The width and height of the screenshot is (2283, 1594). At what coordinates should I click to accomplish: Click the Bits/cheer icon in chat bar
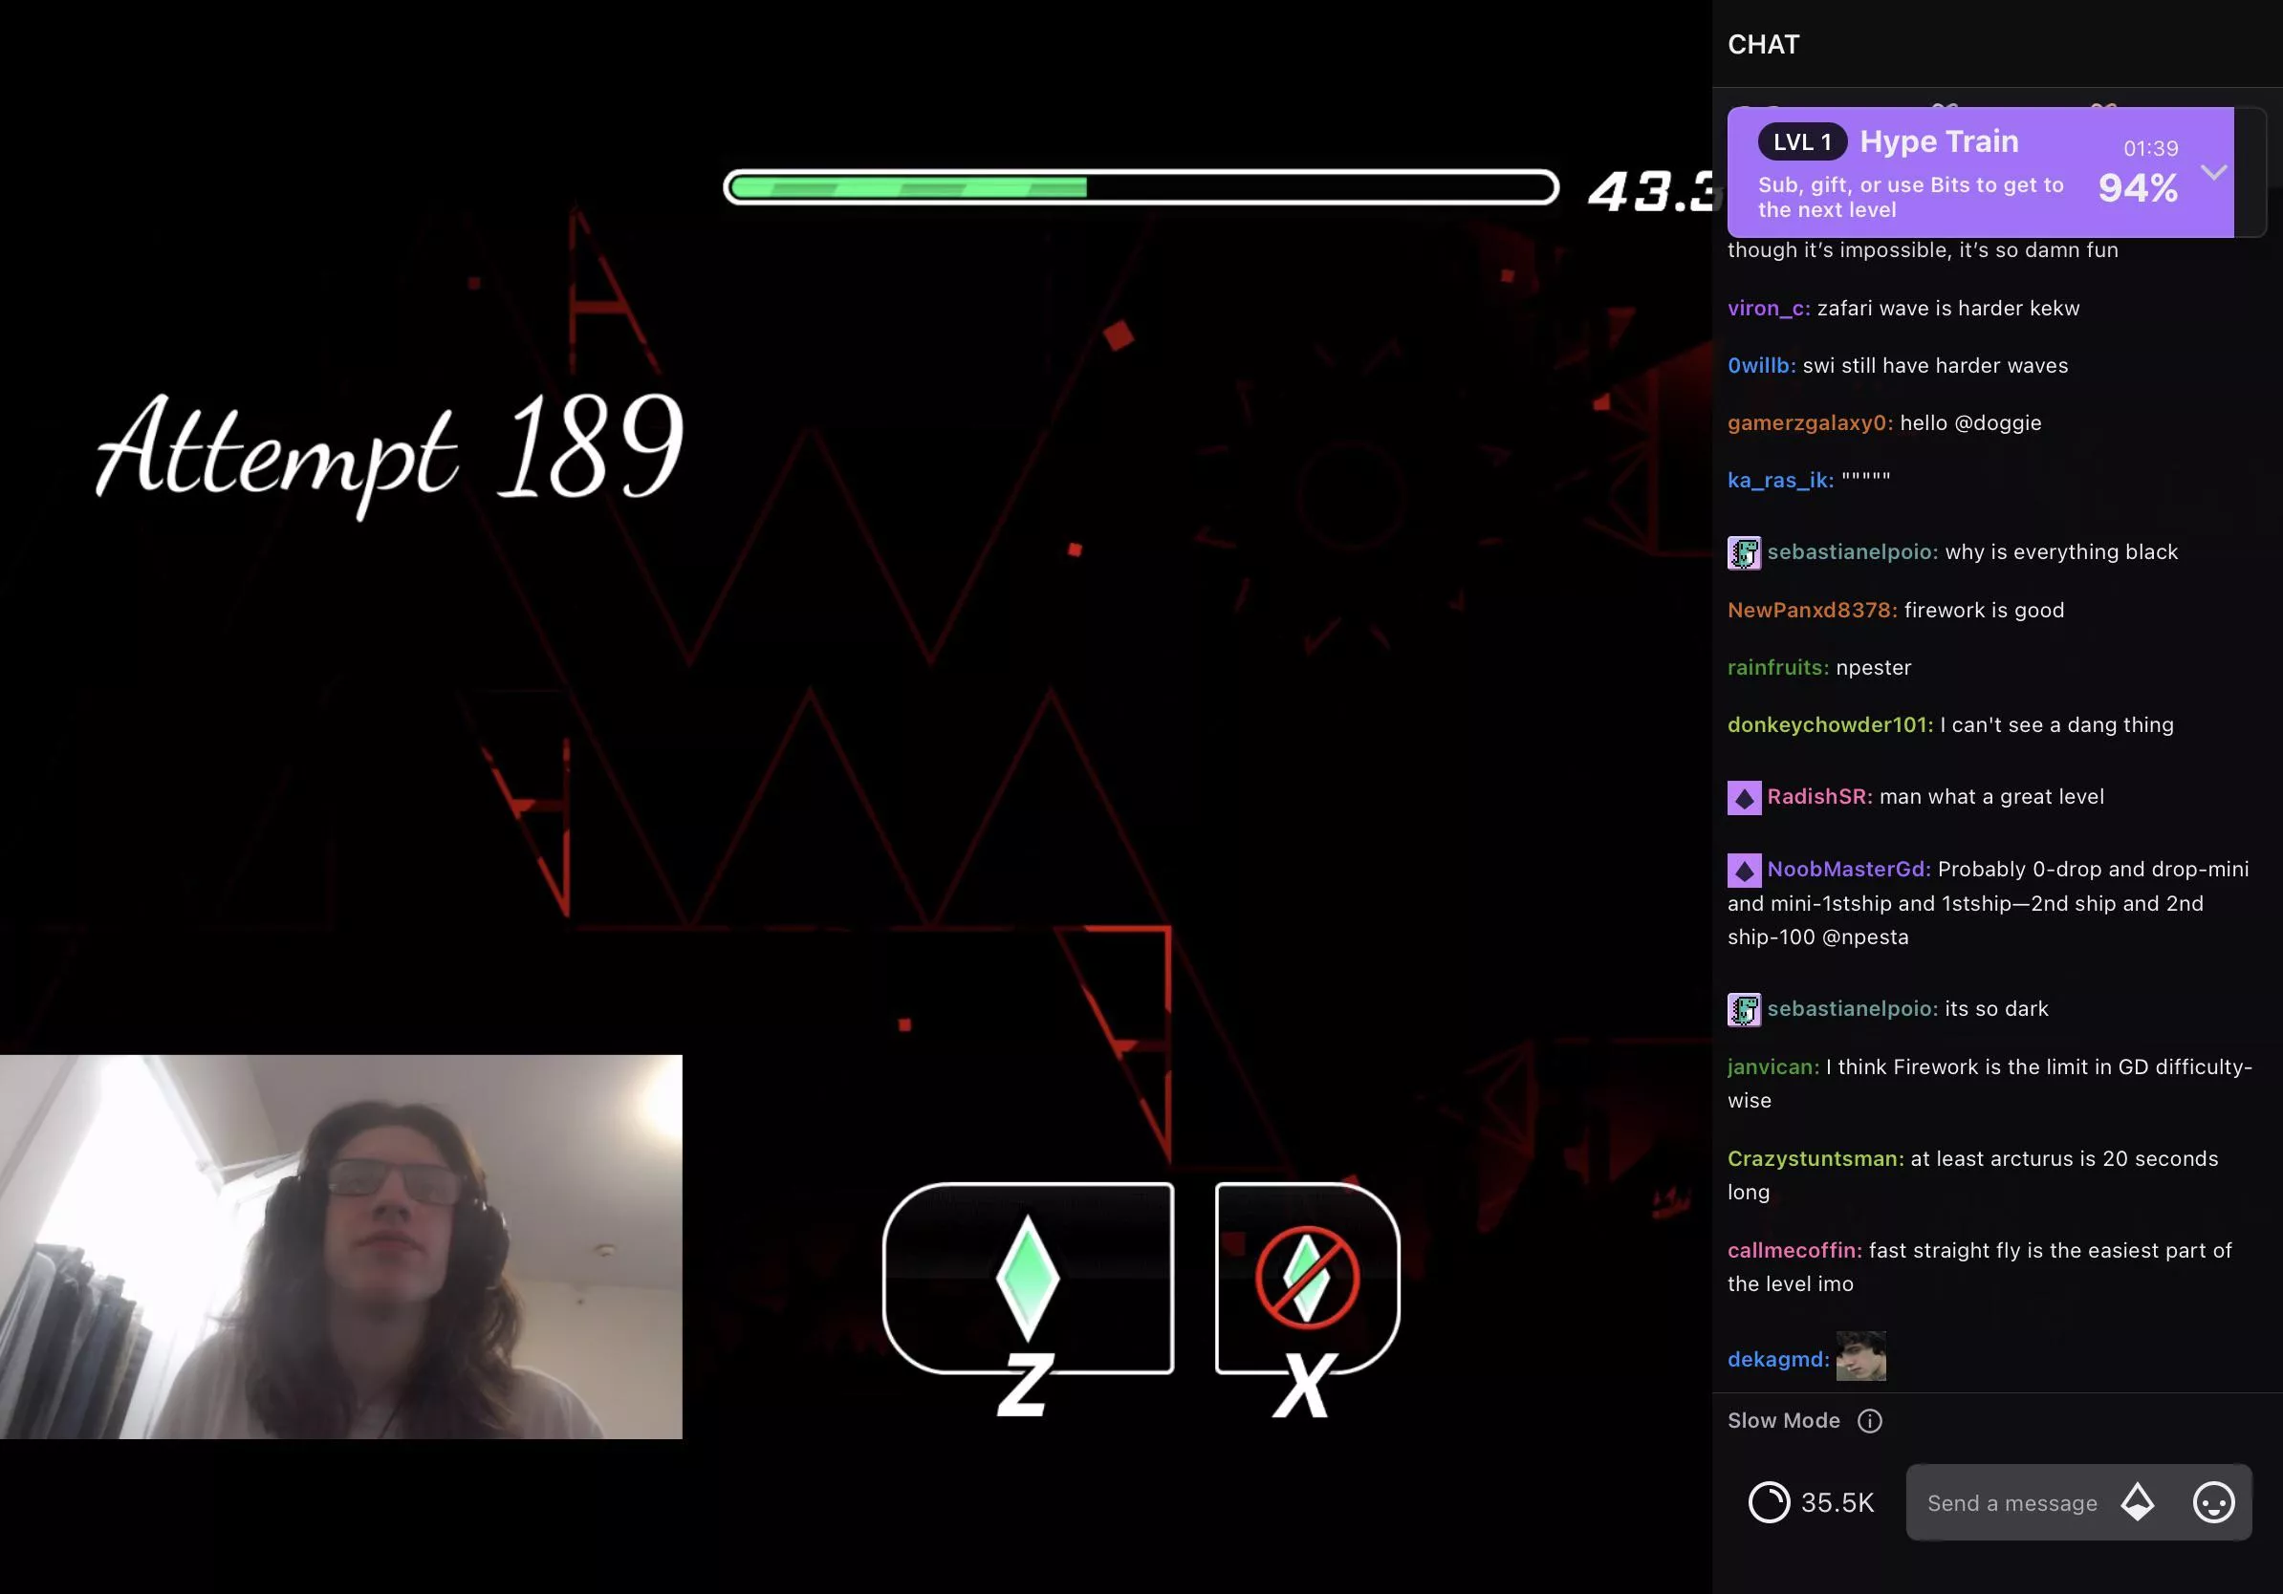[2139, 1502]
